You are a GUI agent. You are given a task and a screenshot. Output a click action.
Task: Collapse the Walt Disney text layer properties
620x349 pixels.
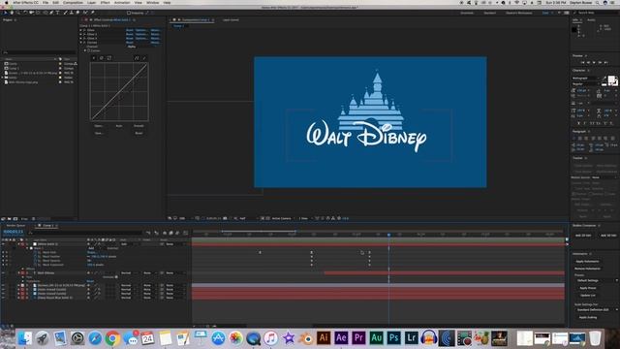pyautogui.click(x=18, y=273)
